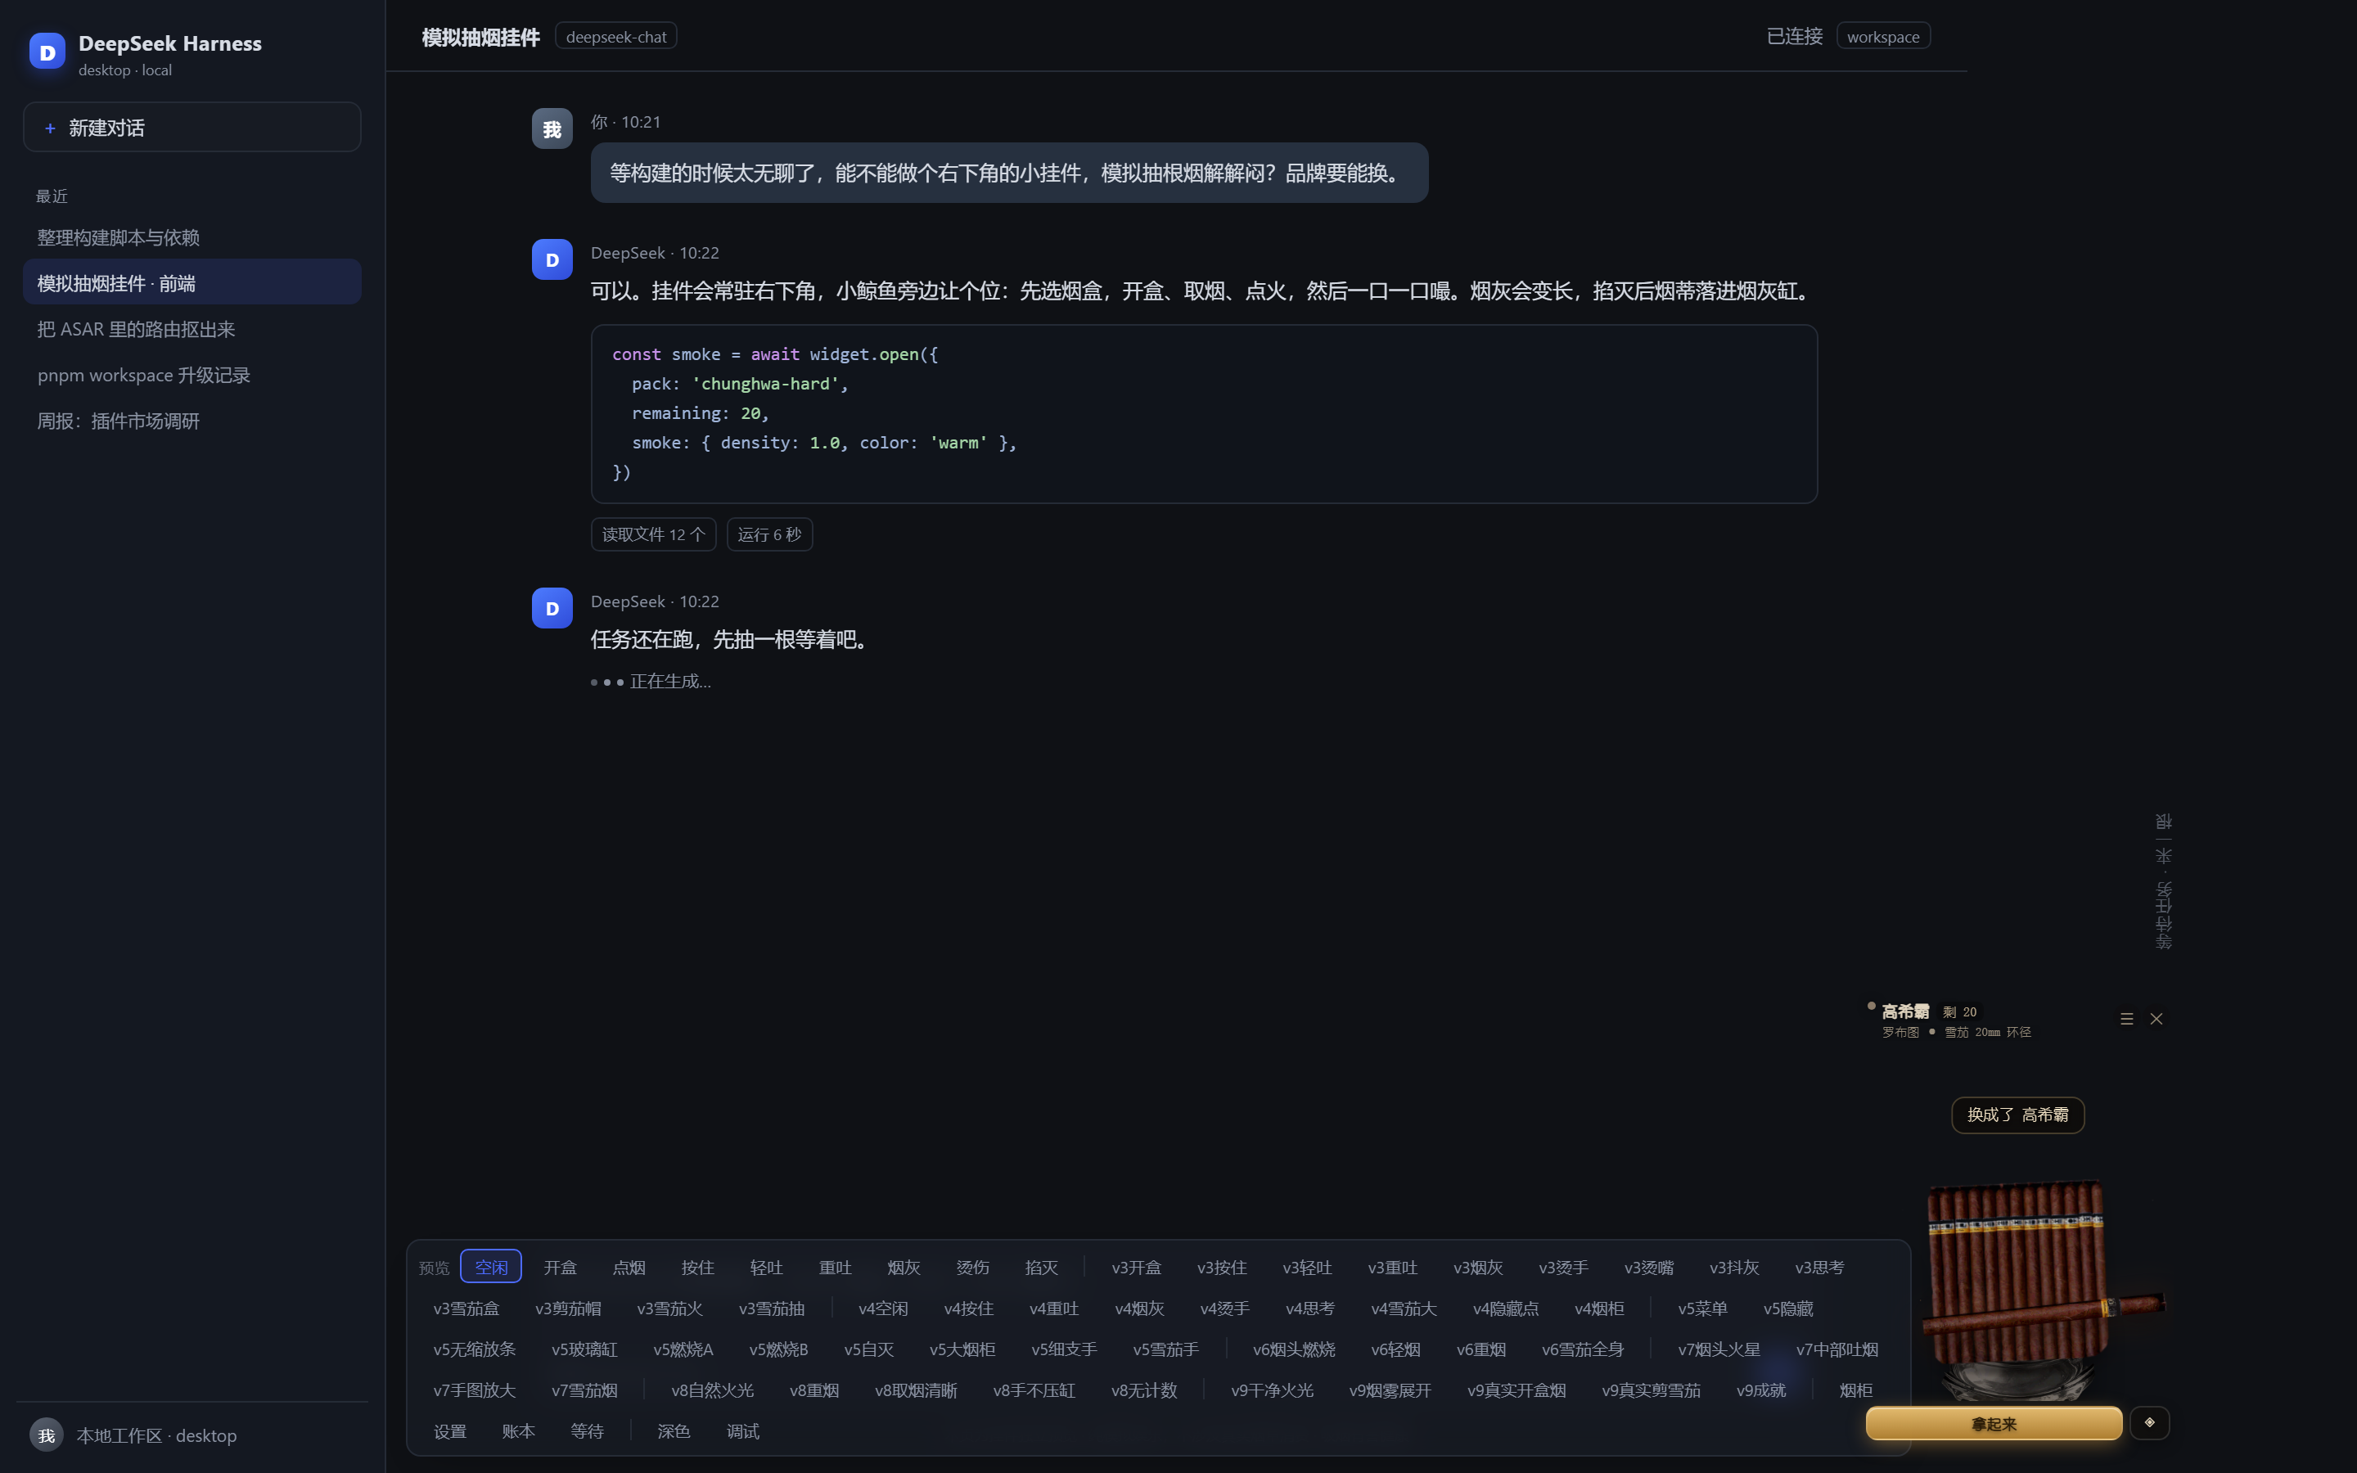Click the code block with widget.open
This screenshot has height=1473, width=2357.
(x=1204, y=413)
